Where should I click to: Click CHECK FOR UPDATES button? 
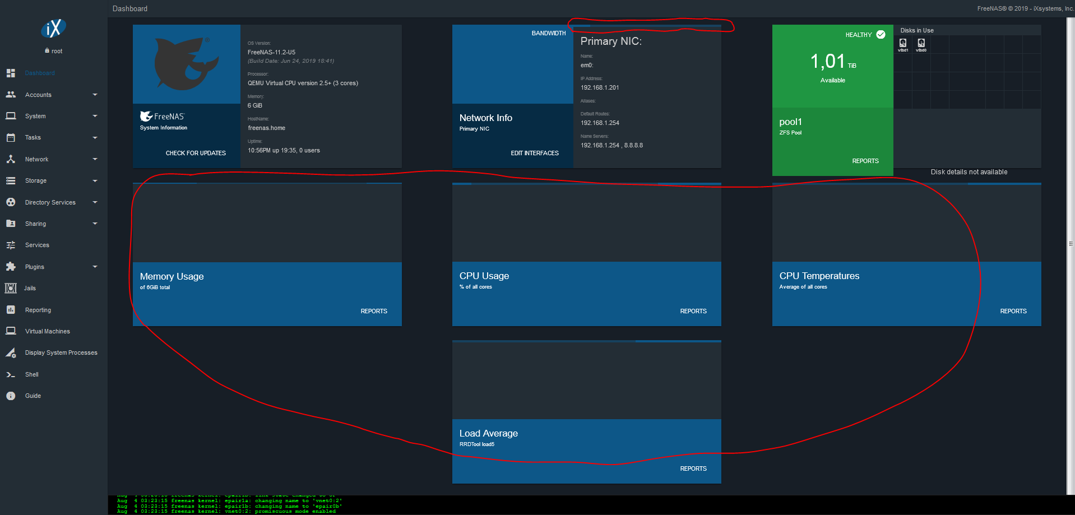196,153
